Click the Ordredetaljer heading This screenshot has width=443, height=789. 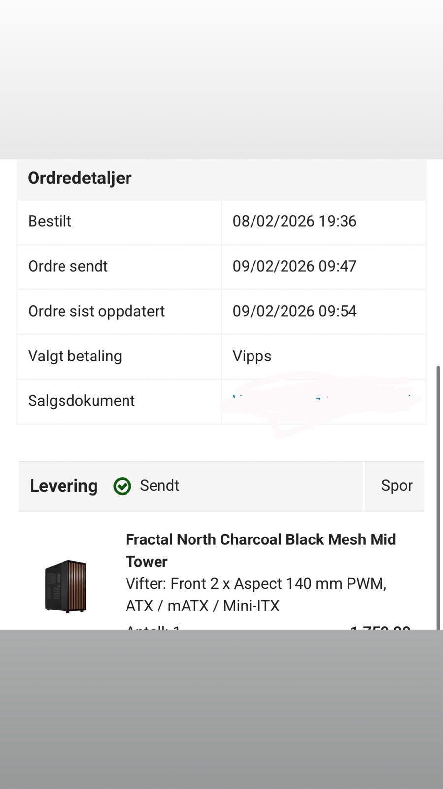click(79, 178)
